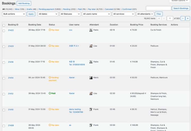Click Pay later status icon for booking 21418
191x131 pixels.
pyautogui.click(x=50, y=62)
